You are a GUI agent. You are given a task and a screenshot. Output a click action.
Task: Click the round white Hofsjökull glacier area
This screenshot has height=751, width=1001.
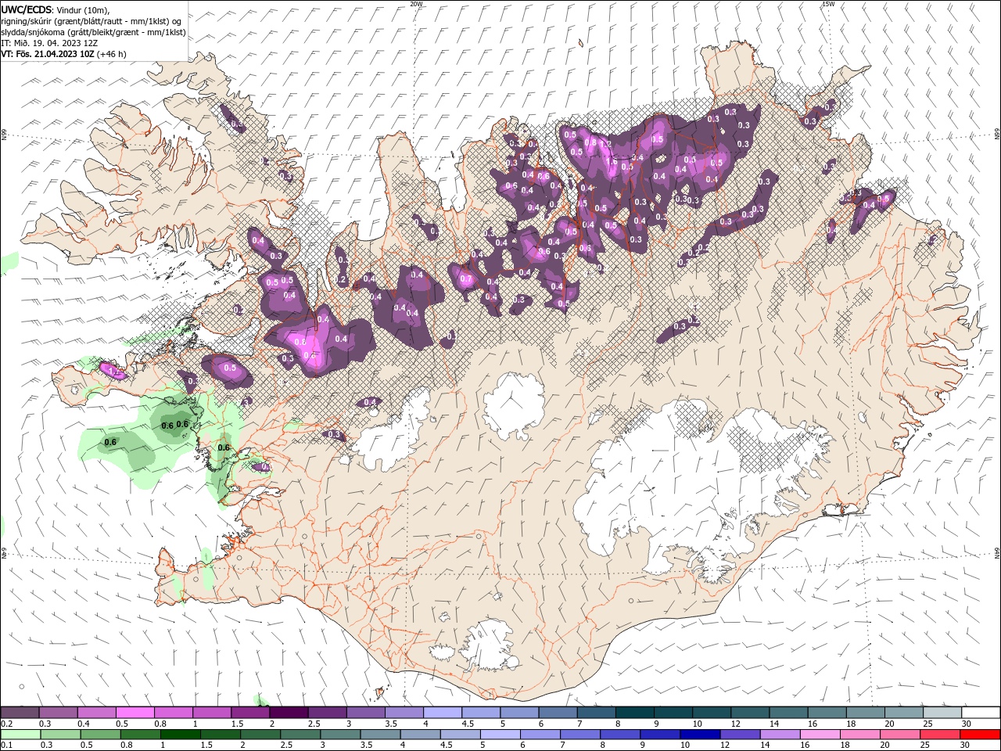(x=514, y=406)
